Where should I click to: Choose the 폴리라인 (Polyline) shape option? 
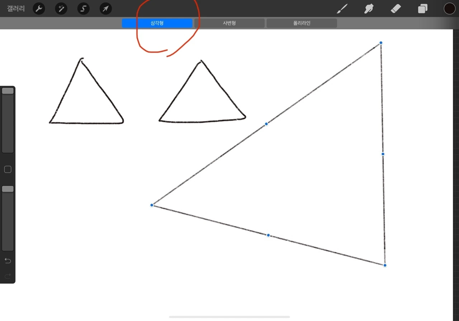coord(302,23)
